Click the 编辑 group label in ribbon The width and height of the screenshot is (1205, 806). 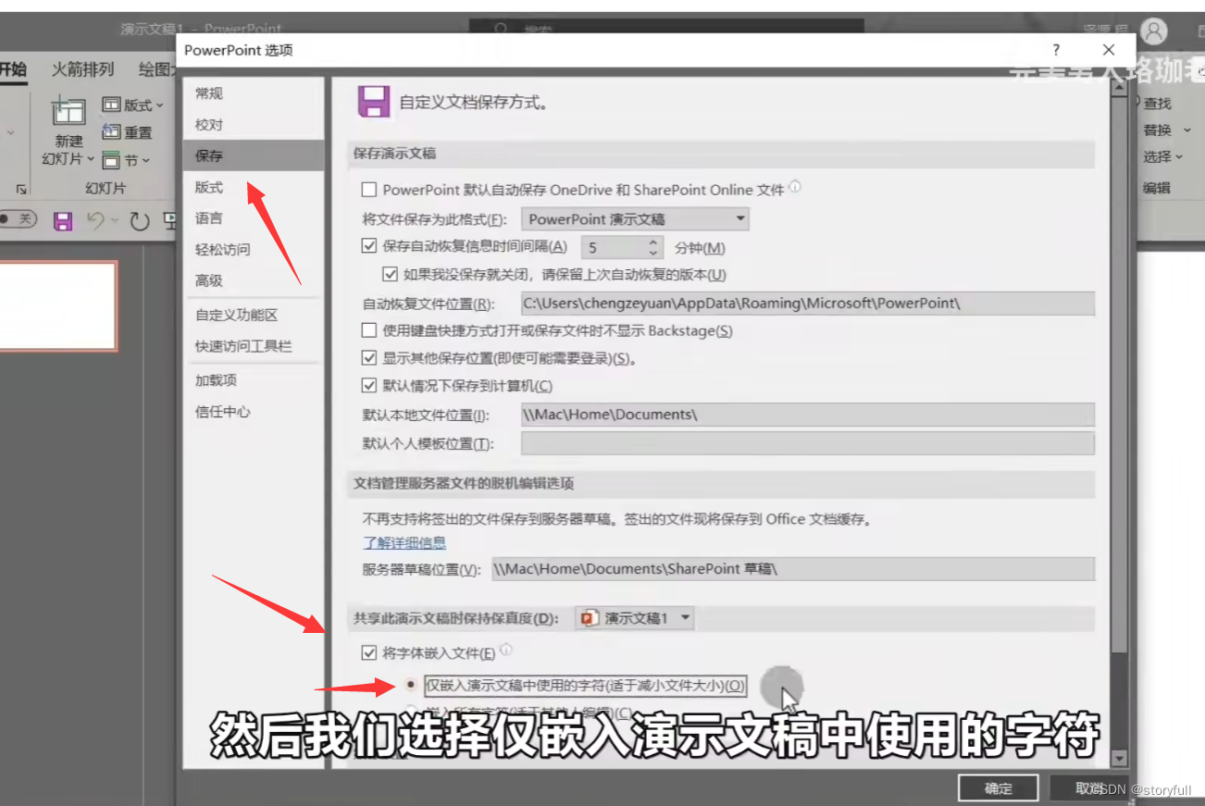1156,188
